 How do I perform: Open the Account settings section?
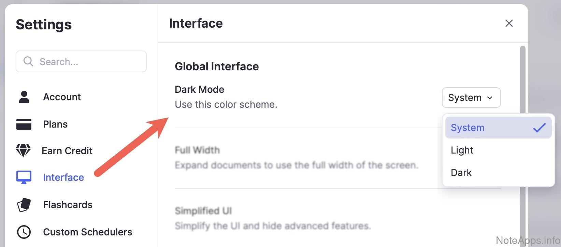(62, 97)
